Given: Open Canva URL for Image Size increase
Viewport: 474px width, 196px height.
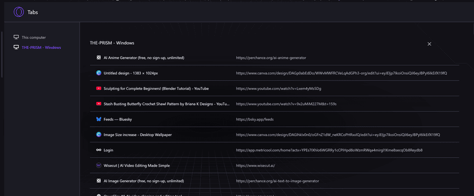Looking at the screenshot, I should point(338,135).
